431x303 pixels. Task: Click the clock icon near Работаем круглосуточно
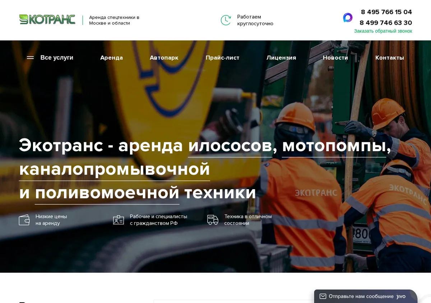226,20
